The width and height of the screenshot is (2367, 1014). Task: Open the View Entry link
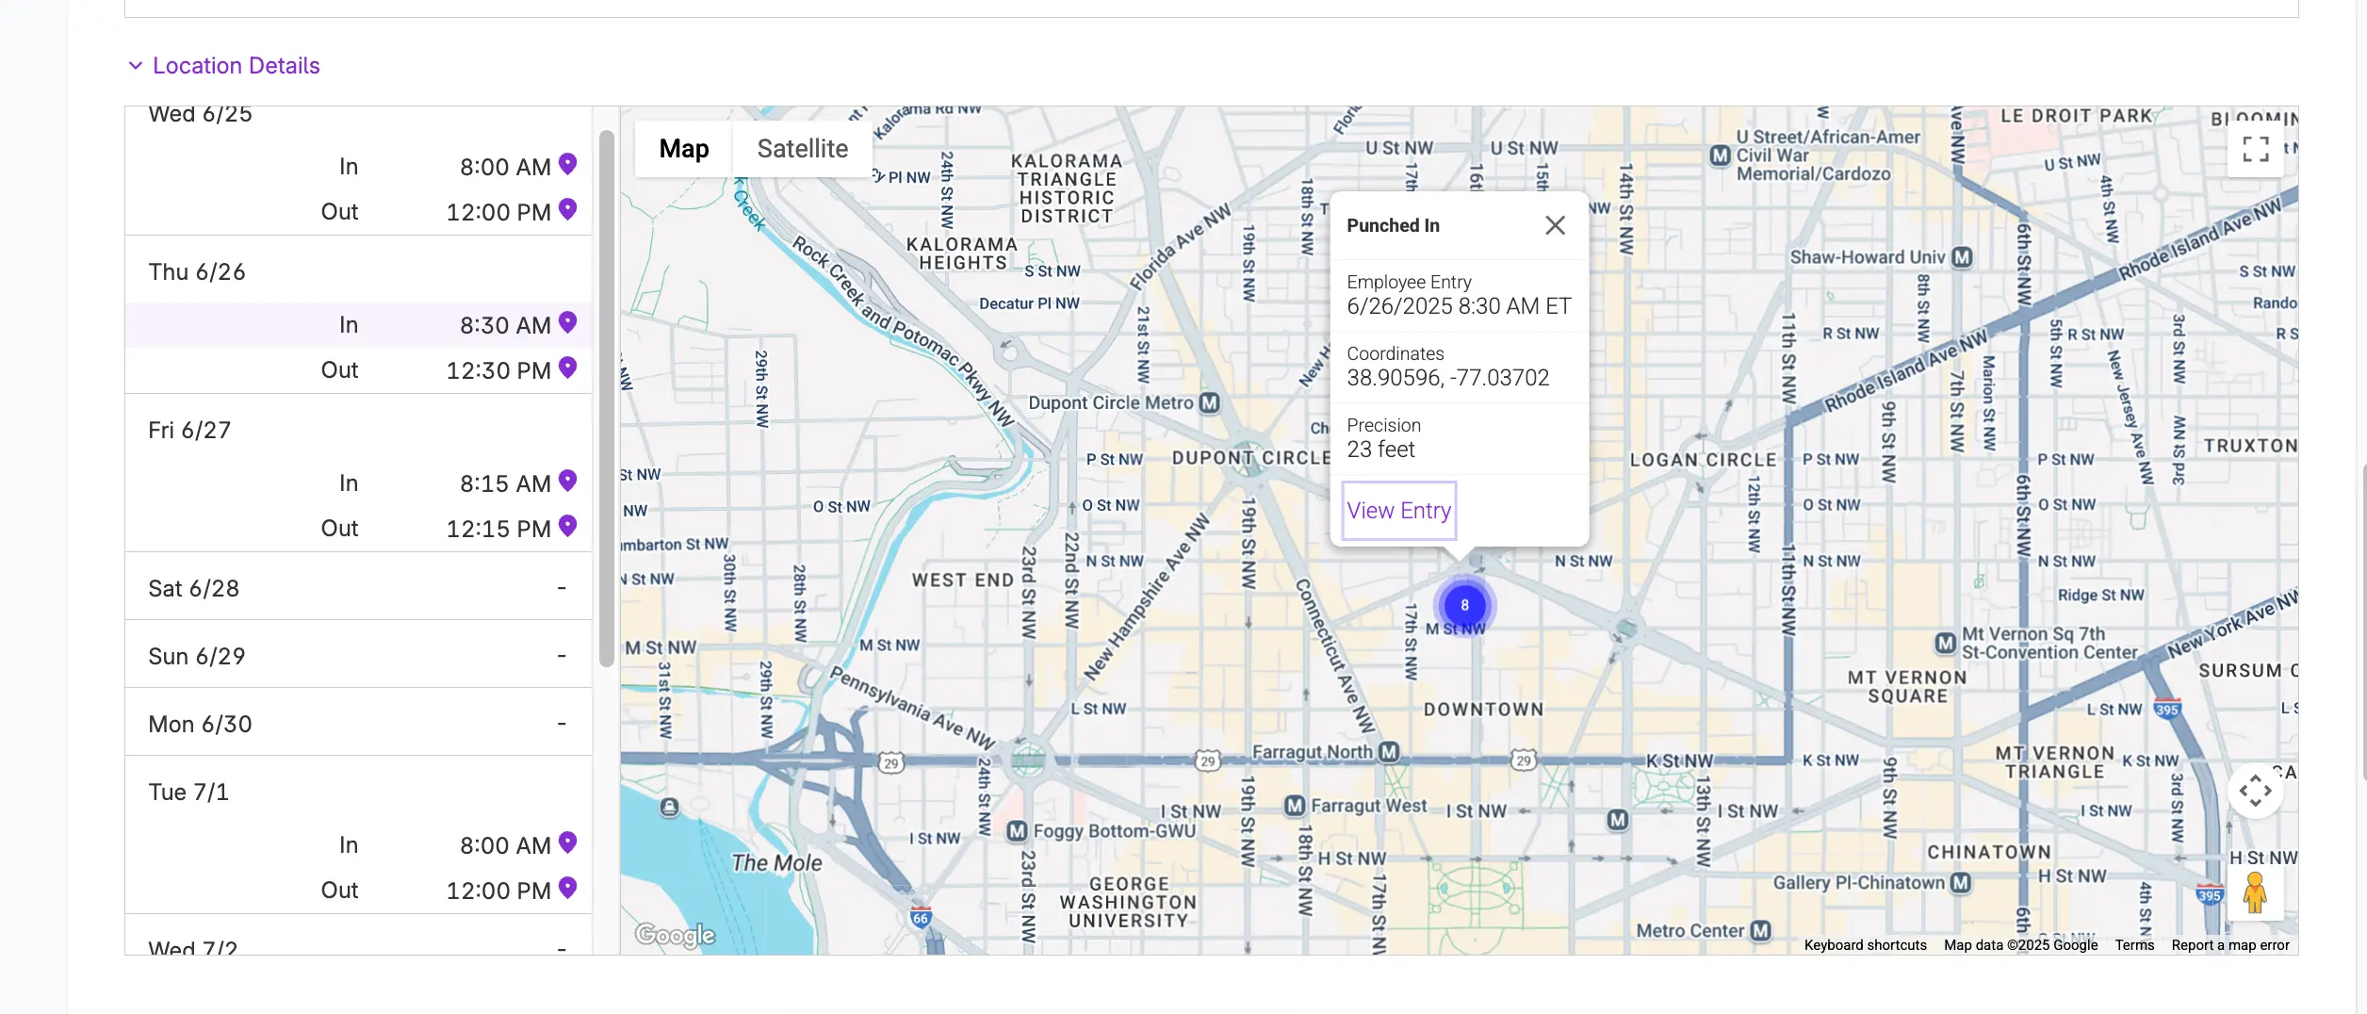tap(1399, 511)
